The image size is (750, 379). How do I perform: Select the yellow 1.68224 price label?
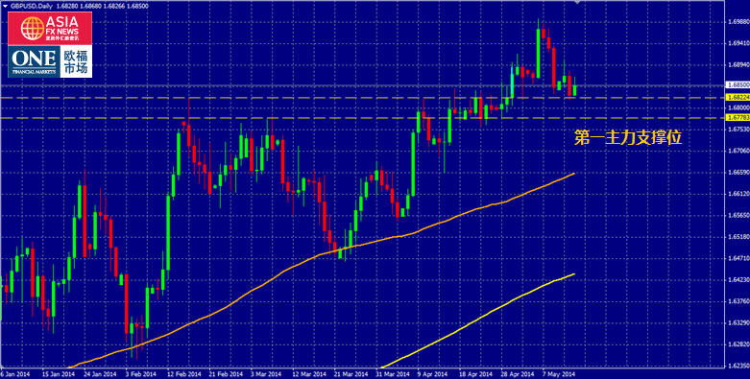(x=738, y=97)
